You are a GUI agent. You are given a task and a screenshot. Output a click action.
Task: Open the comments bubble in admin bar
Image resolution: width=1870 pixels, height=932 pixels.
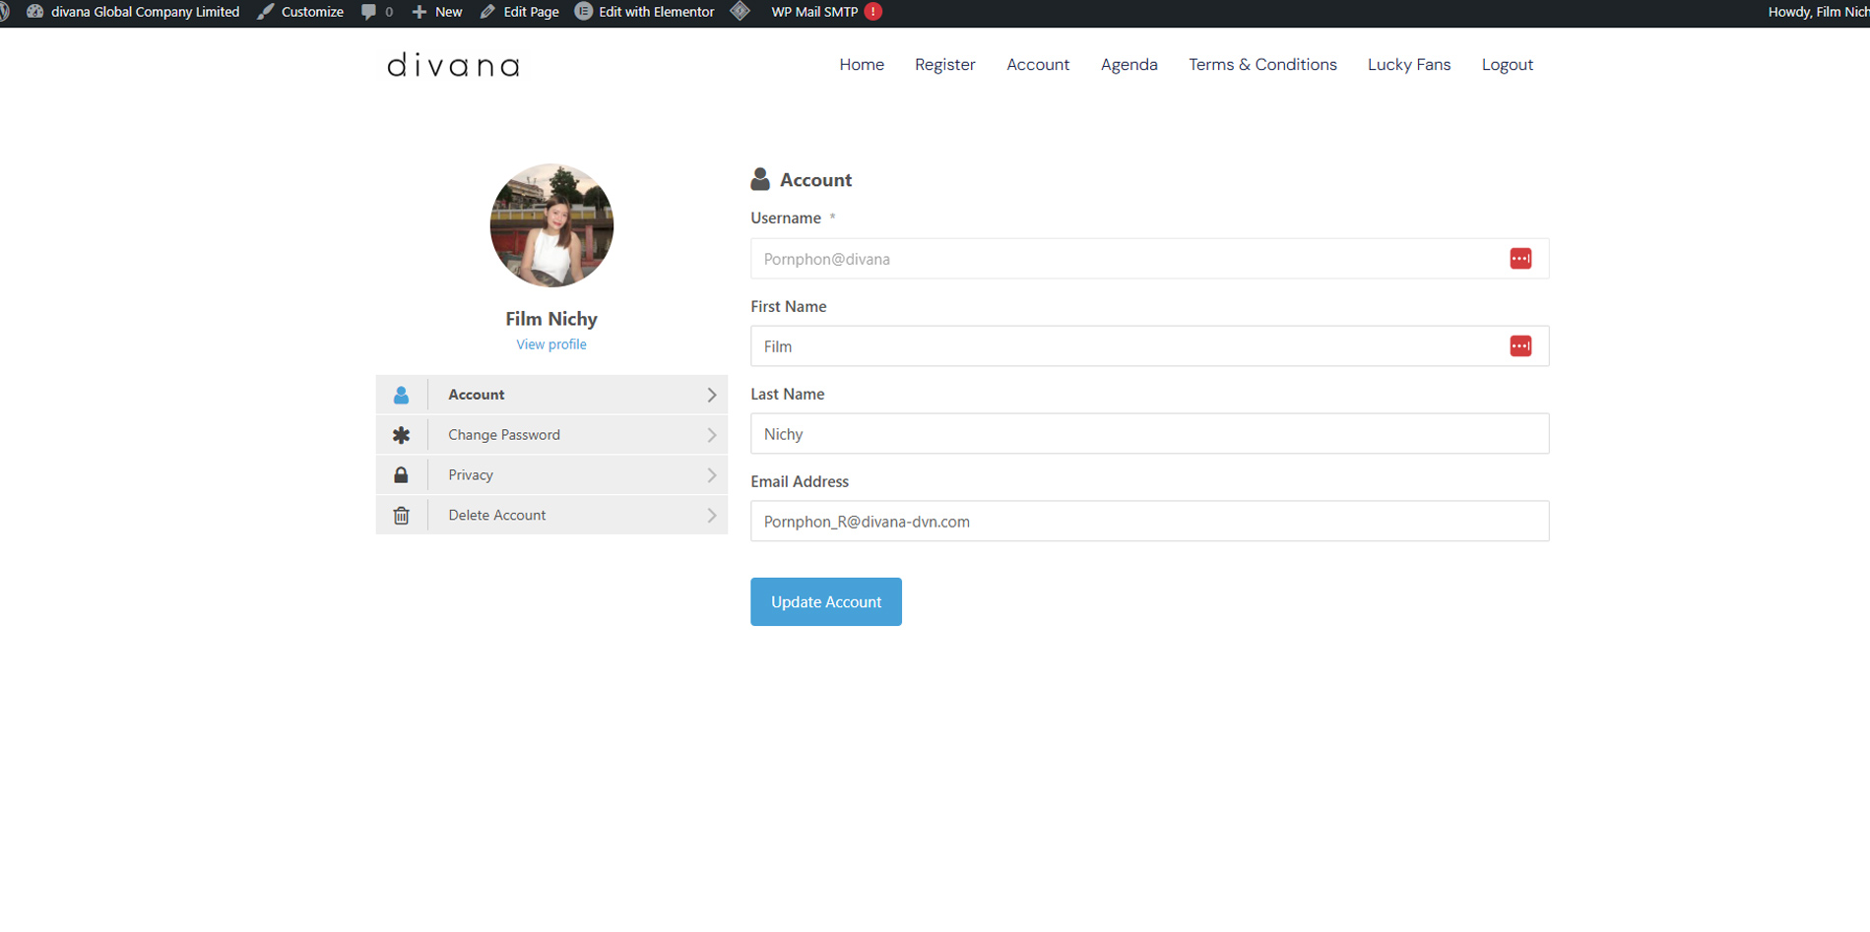click(x=369, y=12)
